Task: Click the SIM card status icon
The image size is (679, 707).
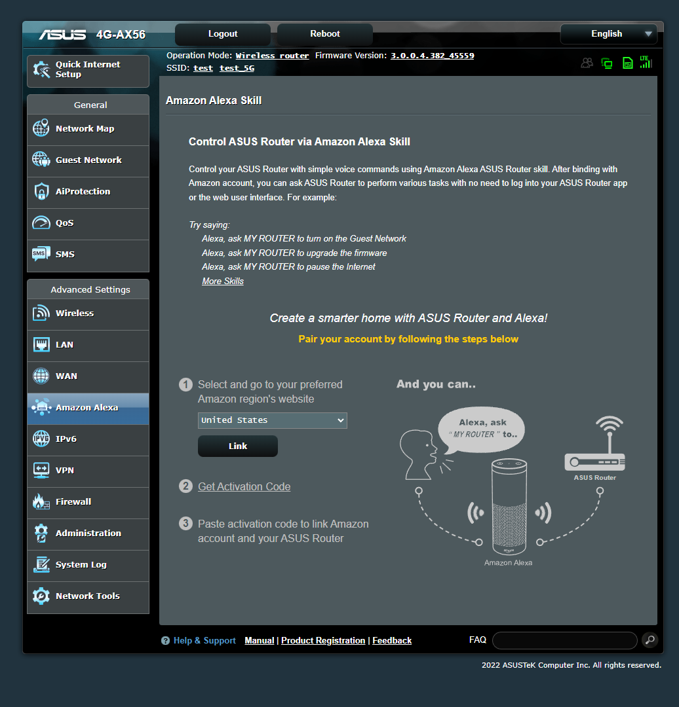Action: (627, 63)
